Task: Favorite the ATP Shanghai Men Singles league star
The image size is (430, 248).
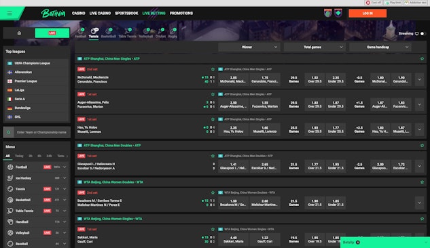Action: click(x=422, y=59)
